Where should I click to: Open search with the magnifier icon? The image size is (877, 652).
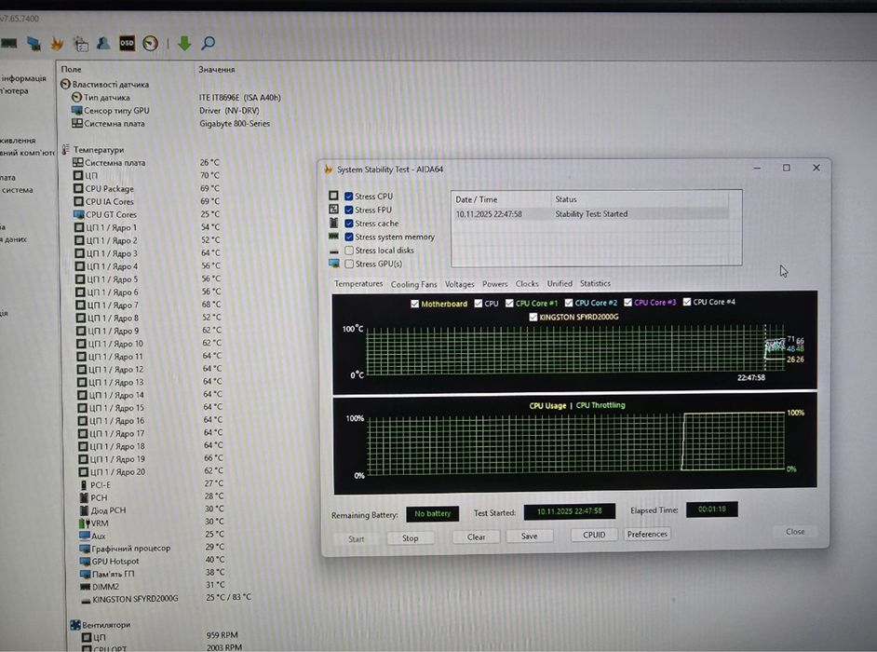208,43
